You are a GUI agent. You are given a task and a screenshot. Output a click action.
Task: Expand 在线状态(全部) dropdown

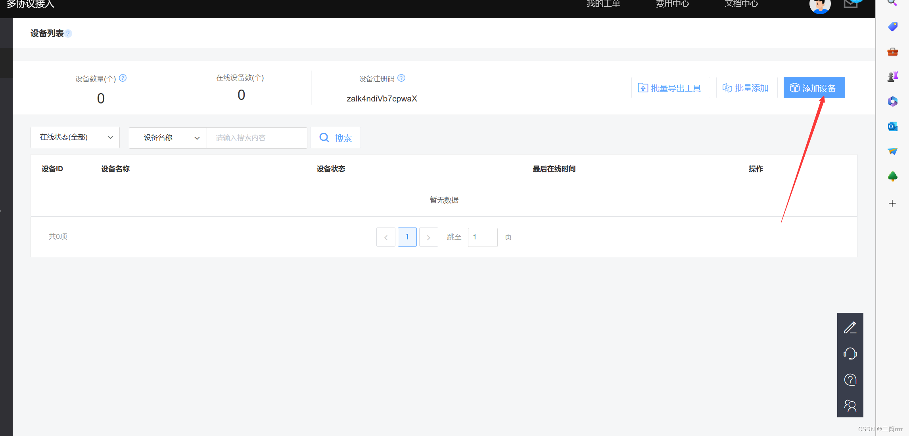(75, 138)
